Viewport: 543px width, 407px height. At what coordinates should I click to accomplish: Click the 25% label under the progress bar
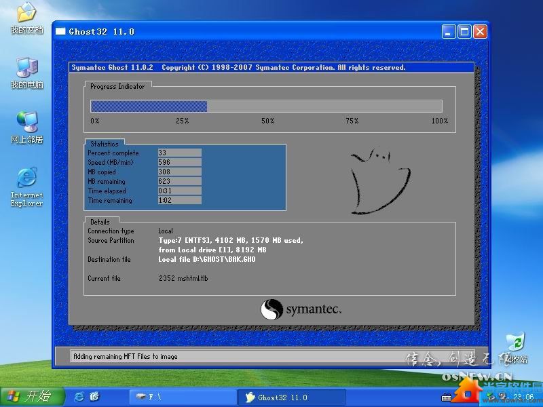[182, 121]
